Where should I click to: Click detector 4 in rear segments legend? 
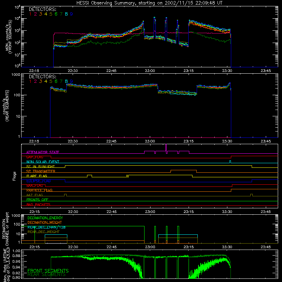pos(46,81)
